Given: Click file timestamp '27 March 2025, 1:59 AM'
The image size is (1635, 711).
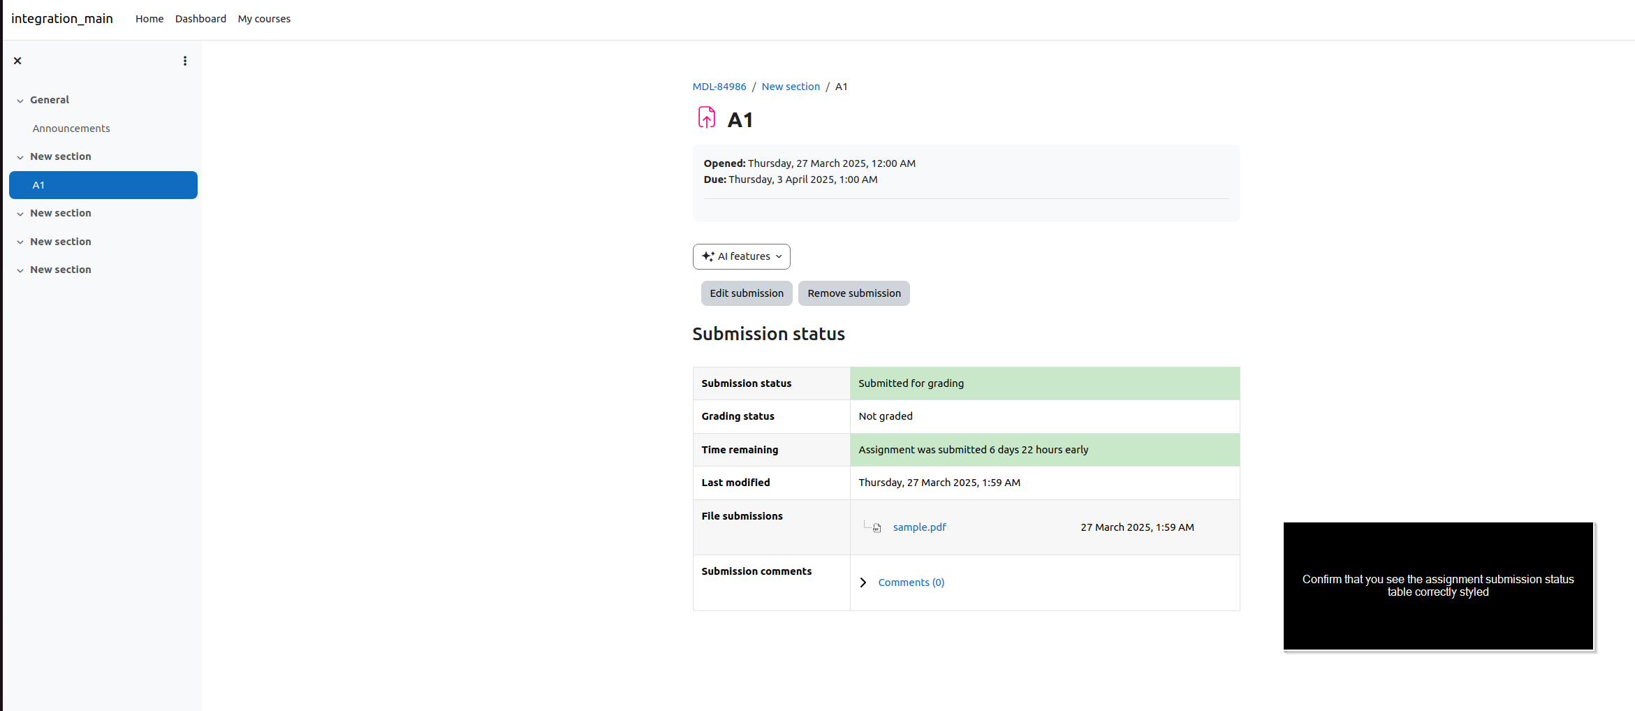Looking at the screenshot, I should pyautogui.click(x=1137, y=527).
